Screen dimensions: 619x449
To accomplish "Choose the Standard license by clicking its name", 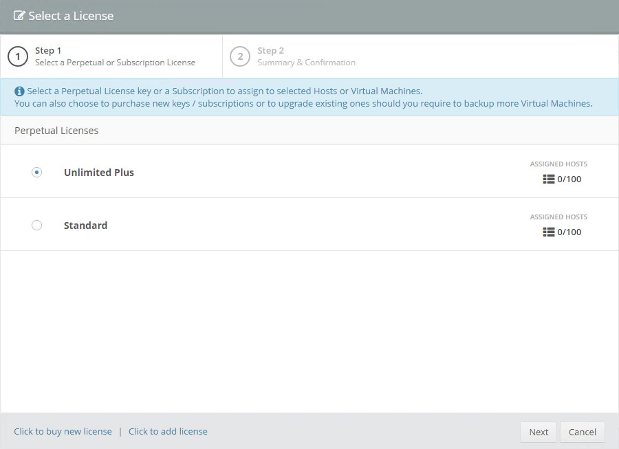I will [85, 225].
